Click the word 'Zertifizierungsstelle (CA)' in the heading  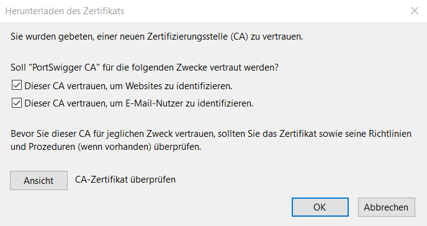[198, 37]
